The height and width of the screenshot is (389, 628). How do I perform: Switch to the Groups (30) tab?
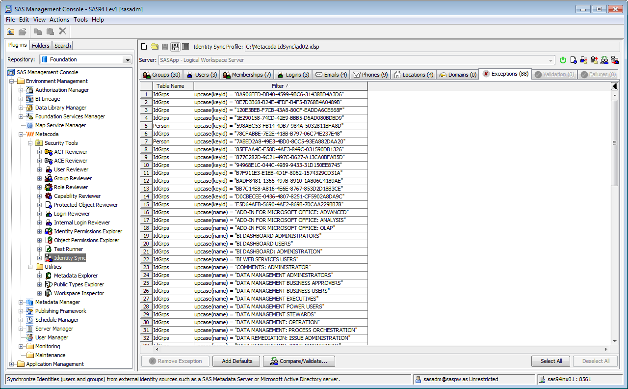(161, 75)
